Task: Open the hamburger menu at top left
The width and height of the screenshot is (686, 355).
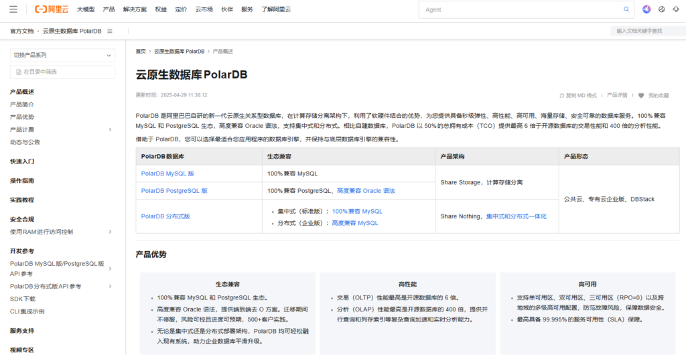Action: 13,9
